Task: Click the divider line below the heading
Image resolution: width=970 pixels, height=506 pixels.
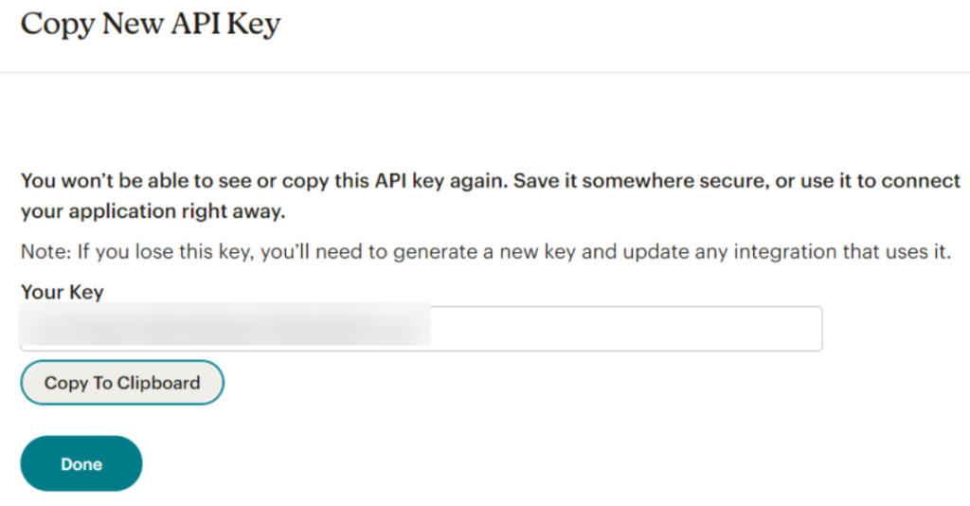Action: coord(485,72)
